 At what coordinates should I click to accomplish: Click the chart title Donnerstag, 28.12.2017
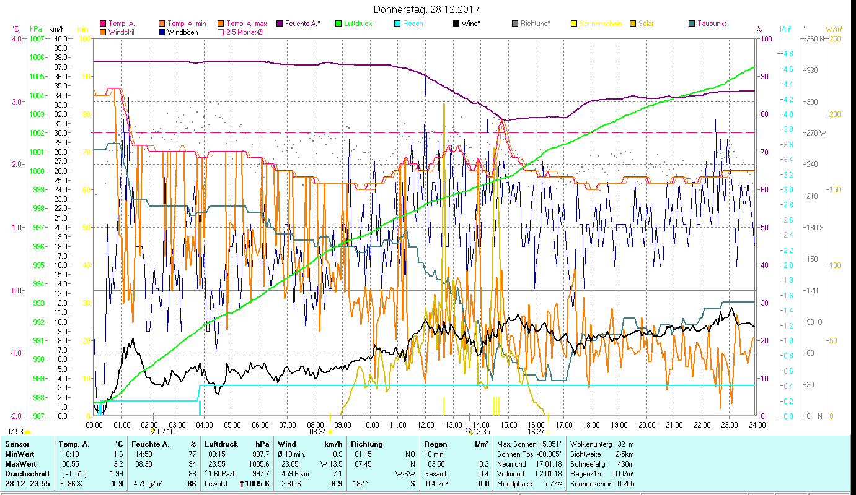[x=427, y=10]
